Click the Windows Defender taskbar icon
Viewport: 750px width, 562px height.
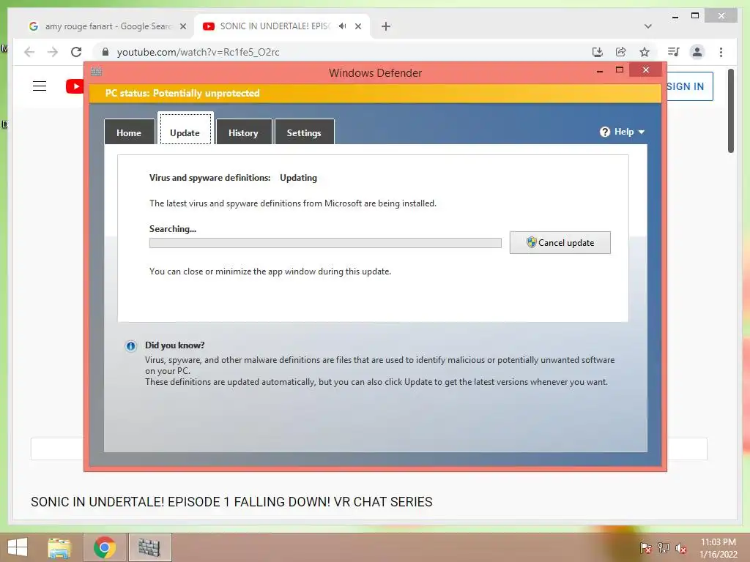click(x=149, y=547)
